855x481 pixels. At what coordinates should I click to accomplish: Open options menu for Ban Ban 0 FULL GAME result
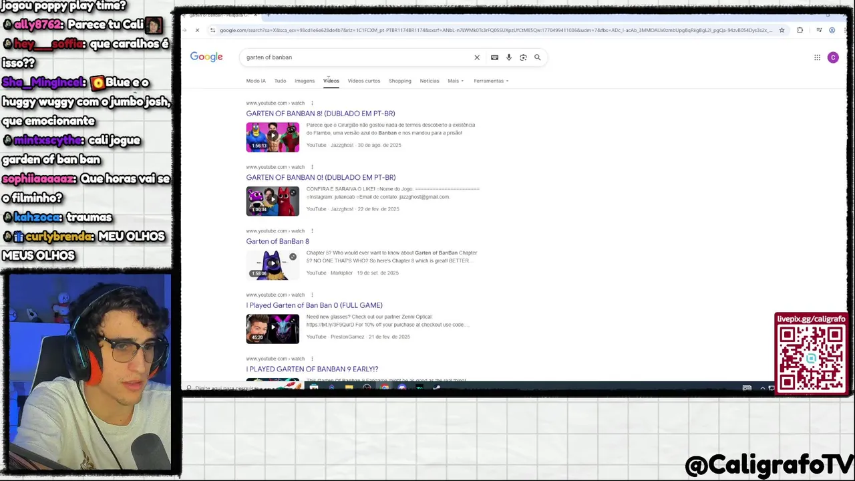point(312,295)
